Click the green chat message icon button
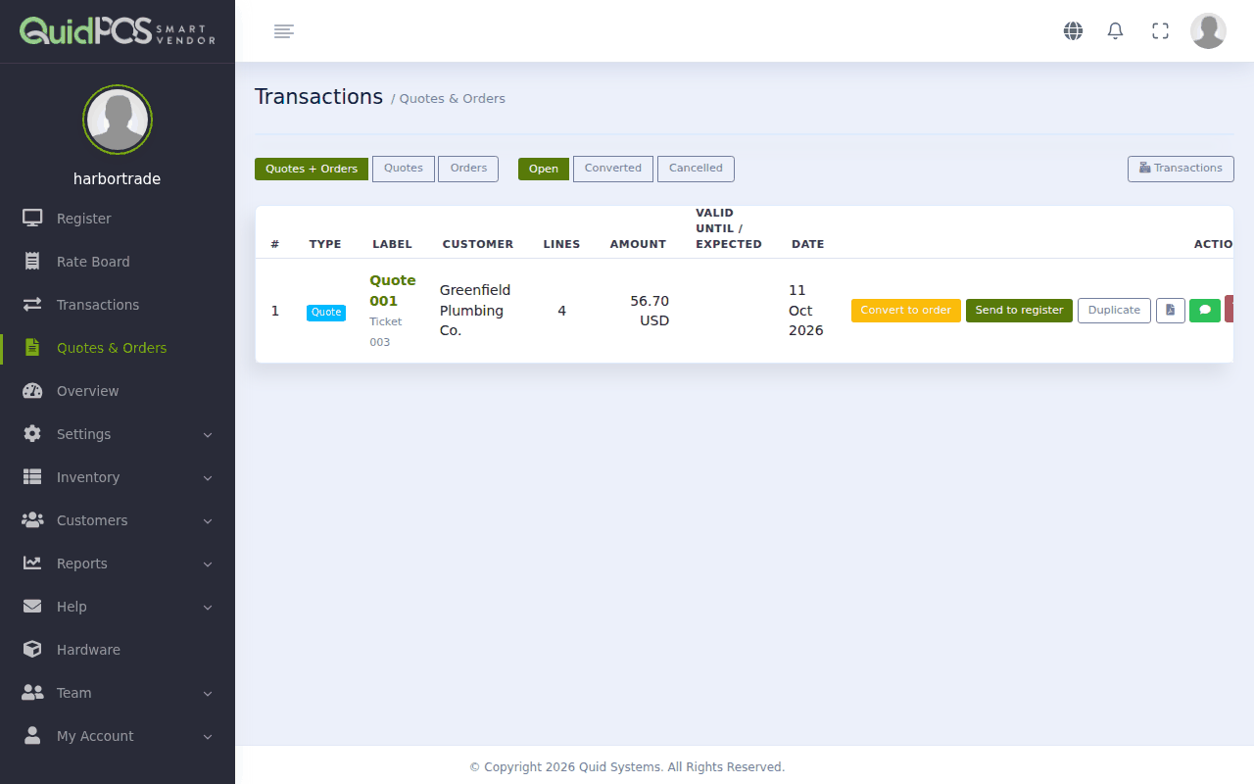This screenshot has height=784, width=1254. [1205, 311]
